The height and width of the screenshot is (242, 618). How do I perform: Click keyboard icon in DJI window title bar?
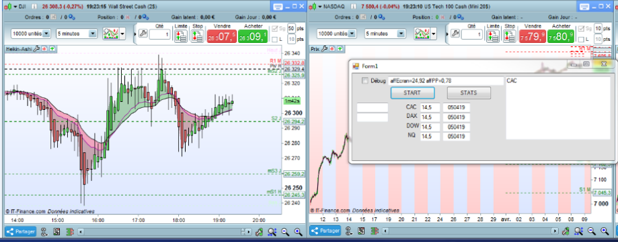coord(278,6)
